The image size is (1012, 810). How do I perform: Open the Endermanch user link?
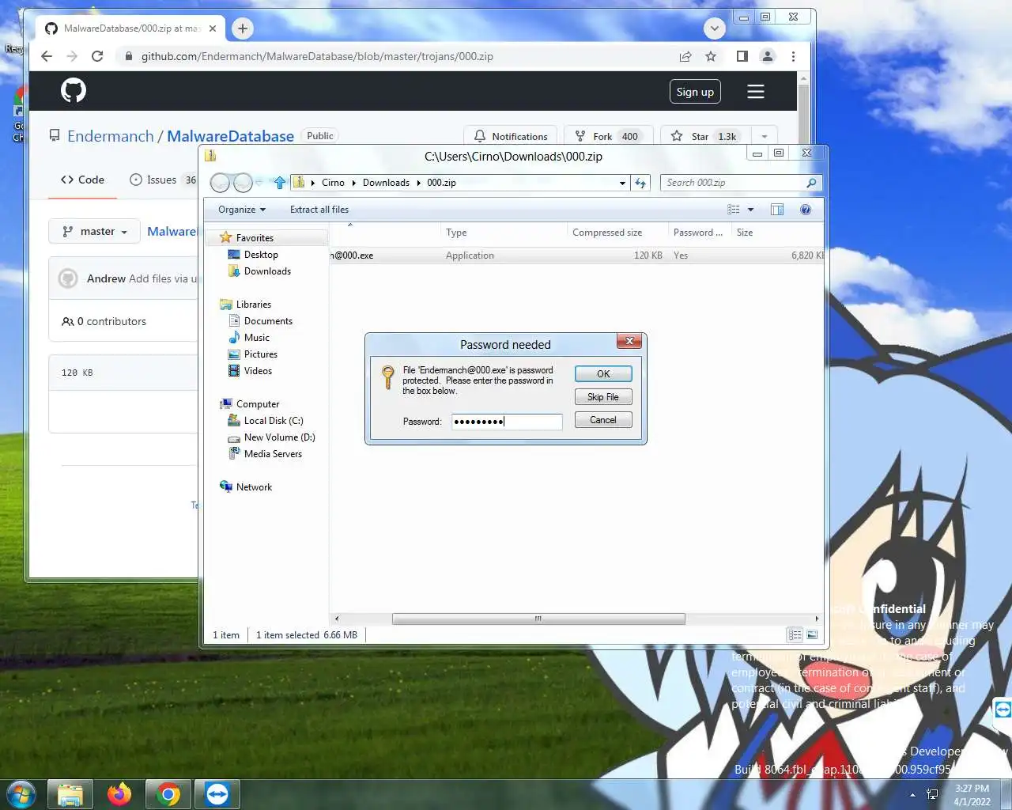111,136
